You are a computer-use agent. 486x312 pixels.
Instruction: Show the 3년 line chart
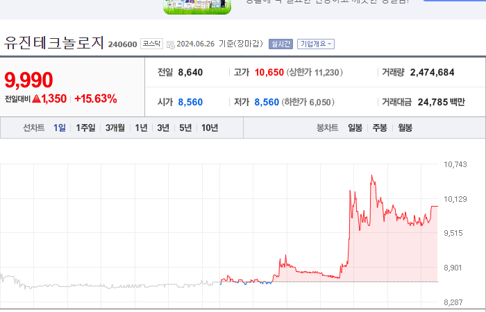[x=163, y=128]
